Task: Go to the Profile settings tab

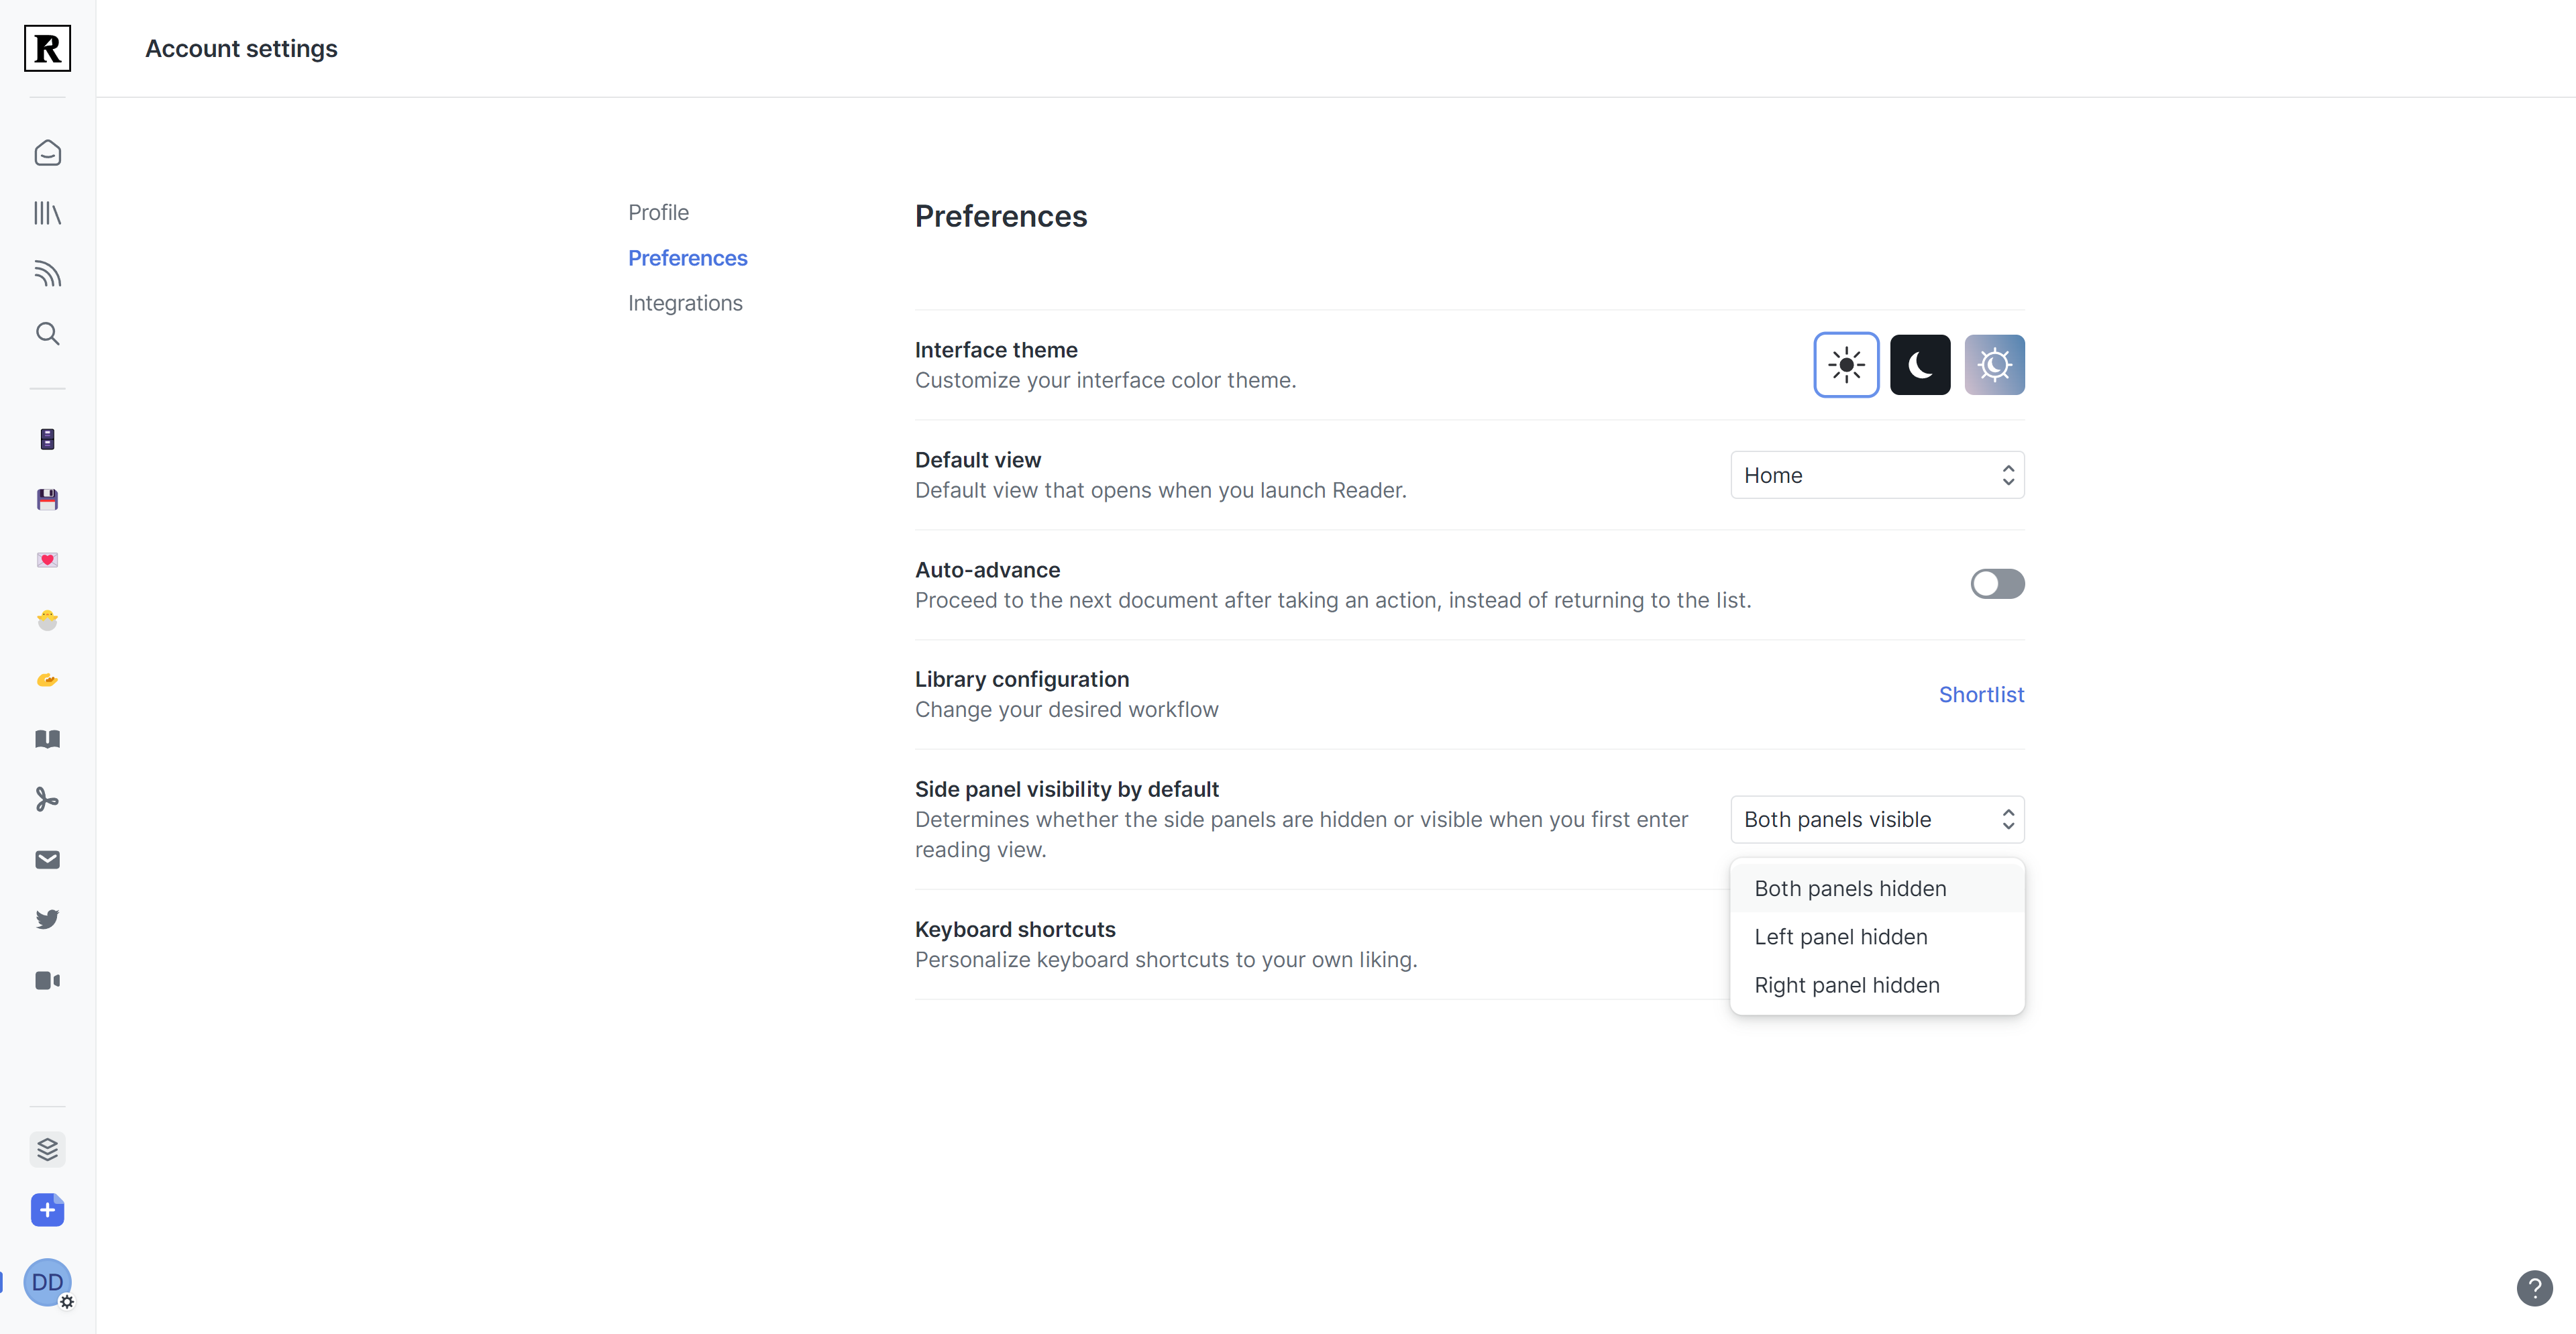Action: 658,212
